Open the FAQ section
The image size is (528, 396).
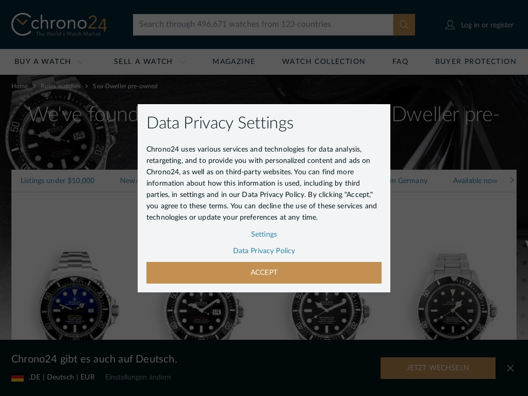[x=400, y=61]
